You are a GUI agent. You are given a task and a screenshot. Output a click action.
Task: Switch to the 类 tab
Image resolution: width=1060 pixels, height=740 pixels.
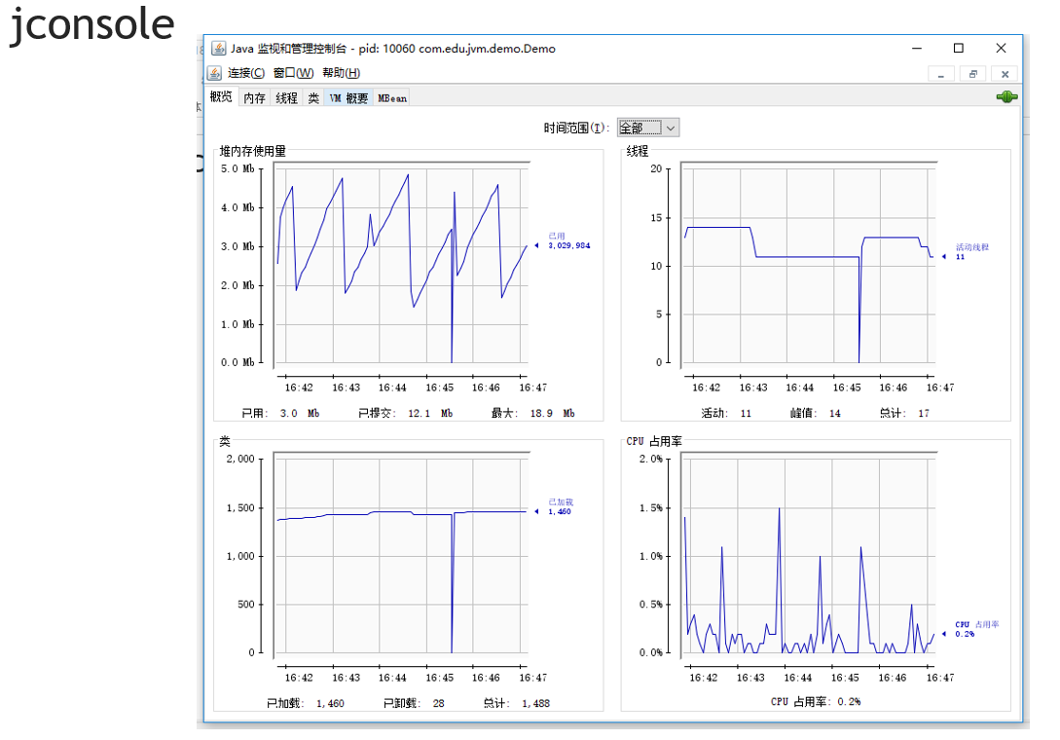tap(313, 98)
